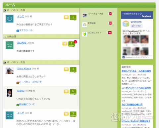This screenshot has width=159, height=128.
Task: Click the Facebook logo beside Facebookソーシャルプラグイン
Action: coord(124,57)
